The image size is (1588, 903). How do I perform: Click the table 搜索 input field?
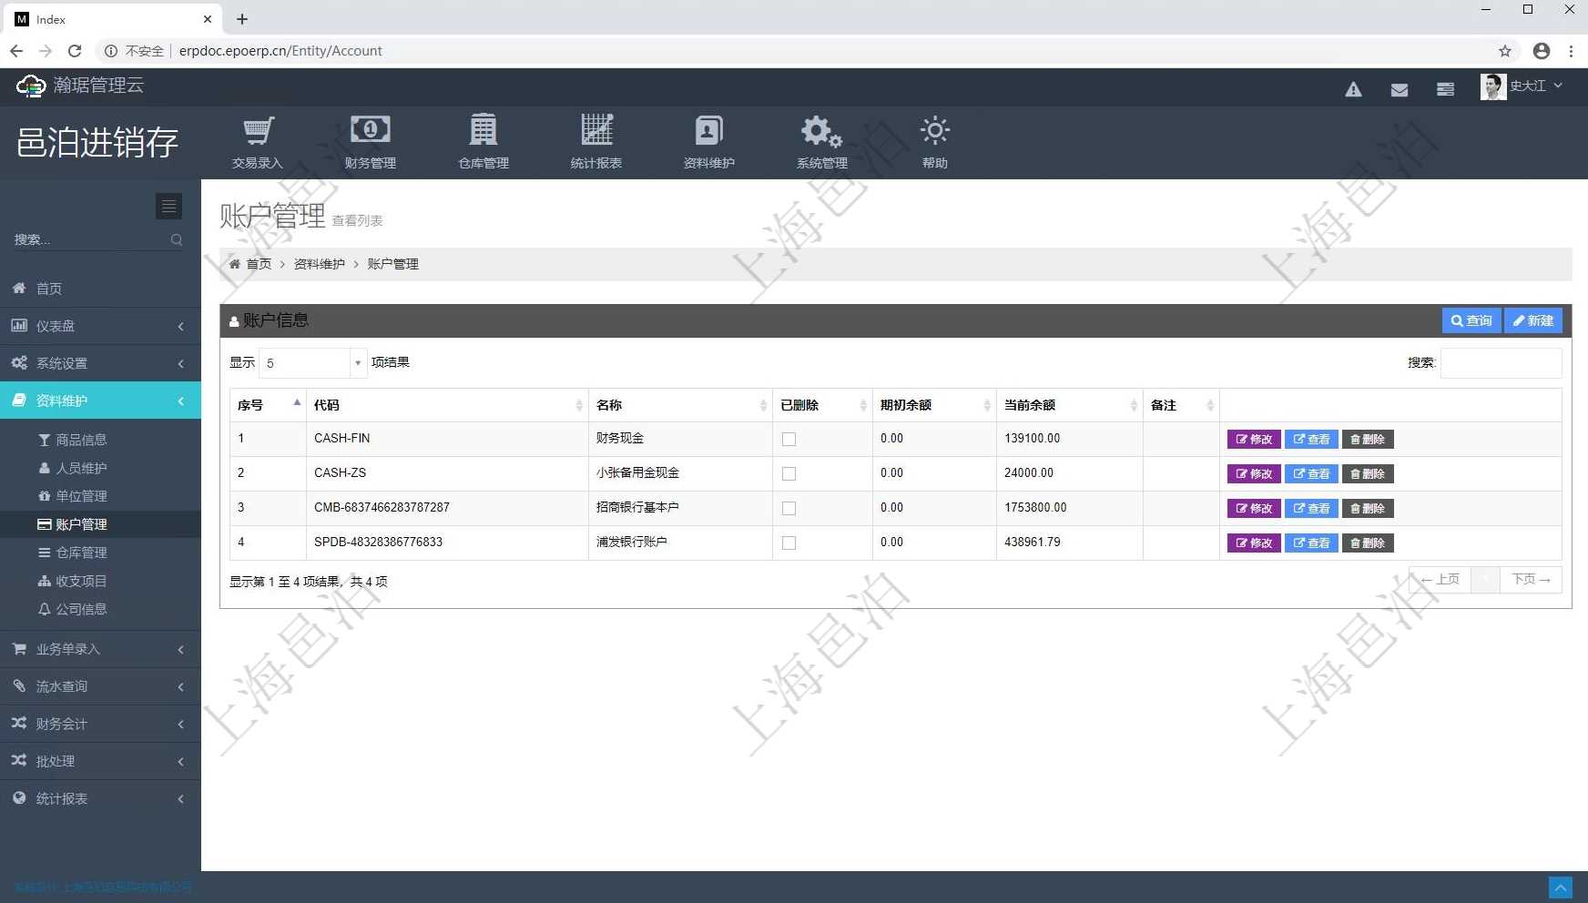(x=1501, y=363)
